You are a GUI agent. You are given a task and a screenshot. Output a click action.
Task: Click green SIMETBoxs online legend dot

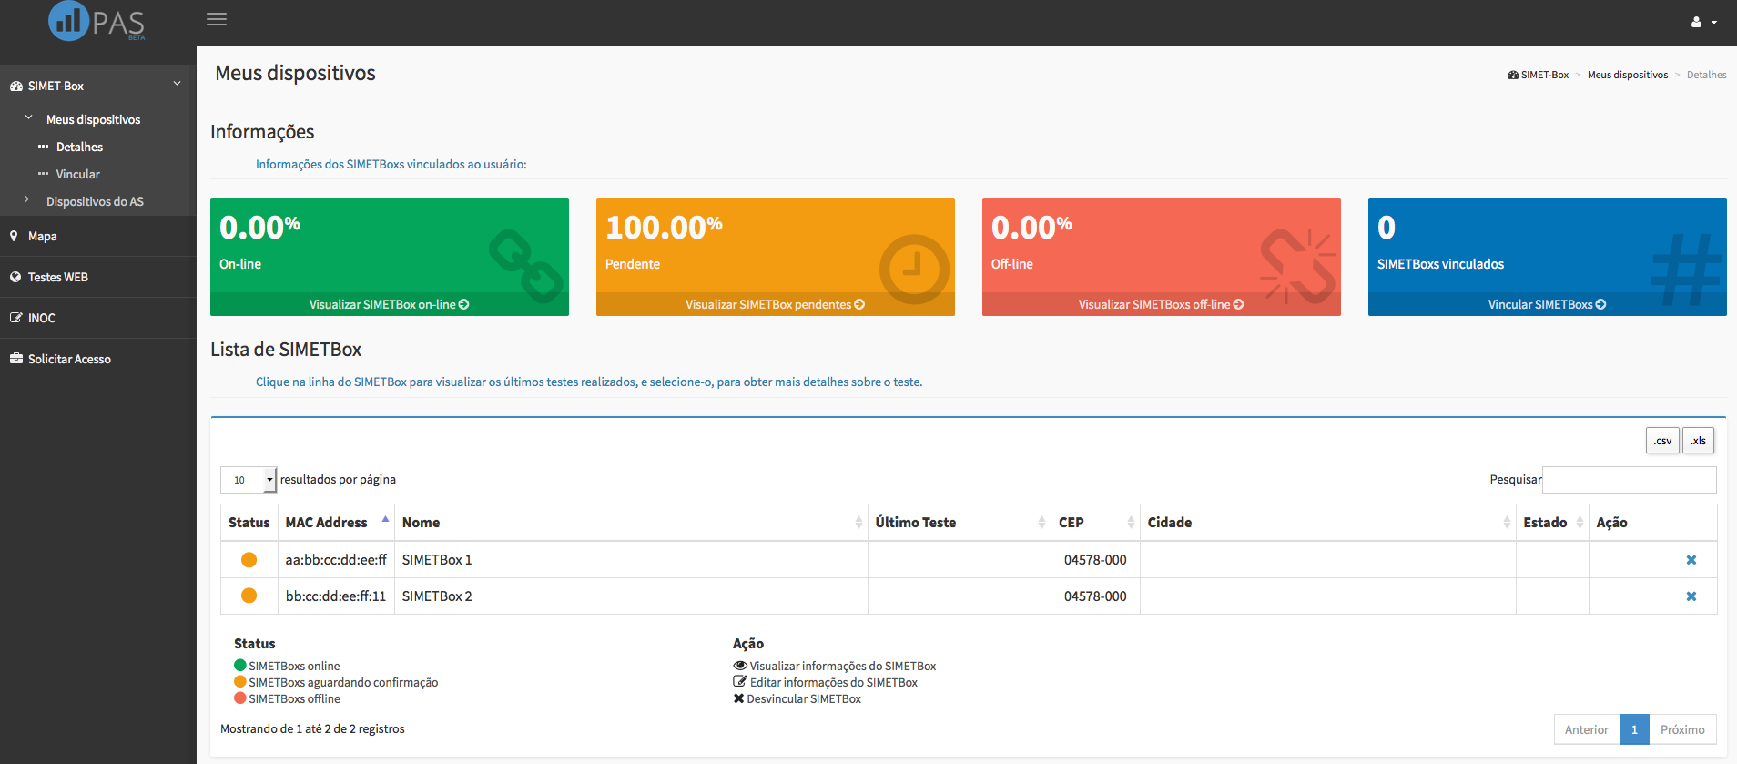coord(240,666)
